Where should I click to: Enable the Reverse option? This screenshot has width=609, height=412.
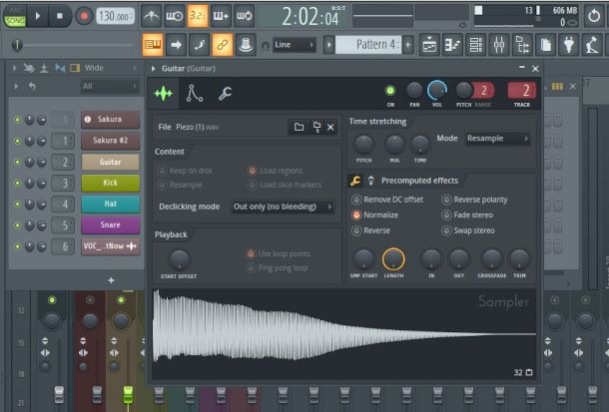[x=370, y=230]
